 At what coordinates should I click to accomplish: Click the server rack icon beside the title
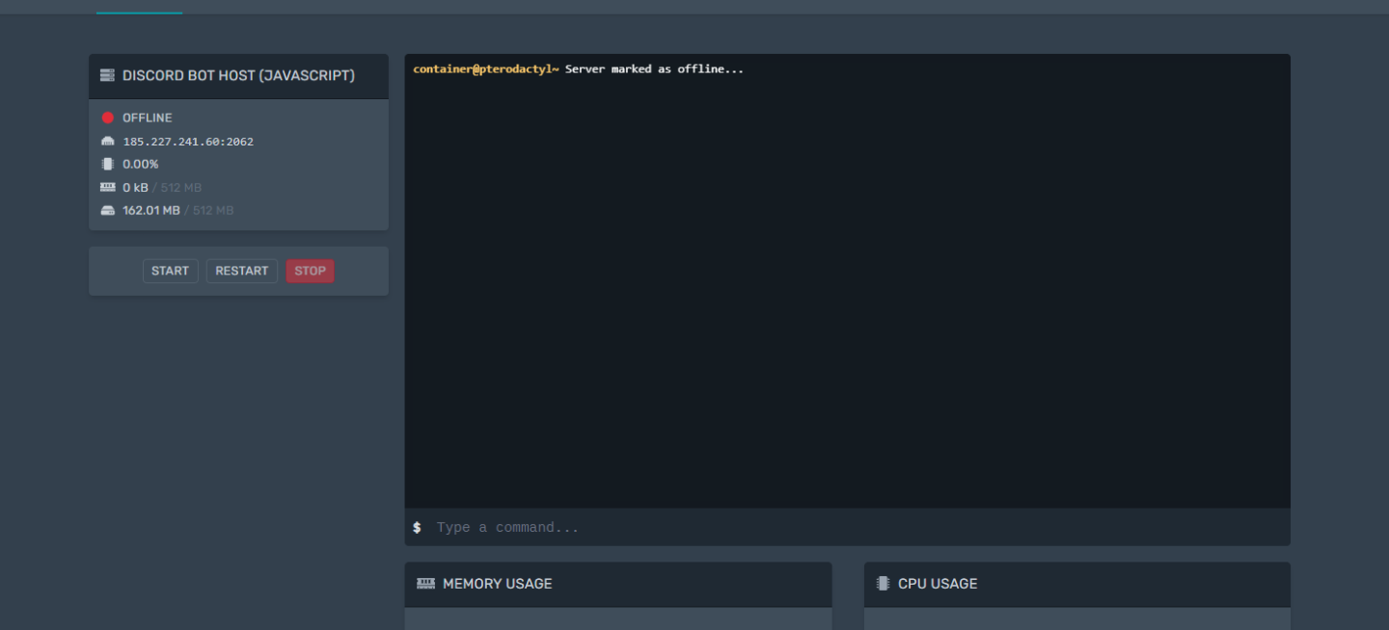pyautogui.click(x=106, y=75)
